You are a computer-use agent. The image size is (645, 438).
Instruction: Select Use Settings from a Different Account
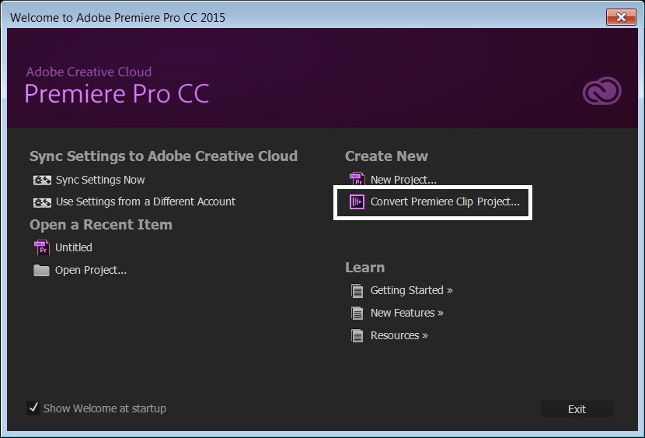coord(145,202)
